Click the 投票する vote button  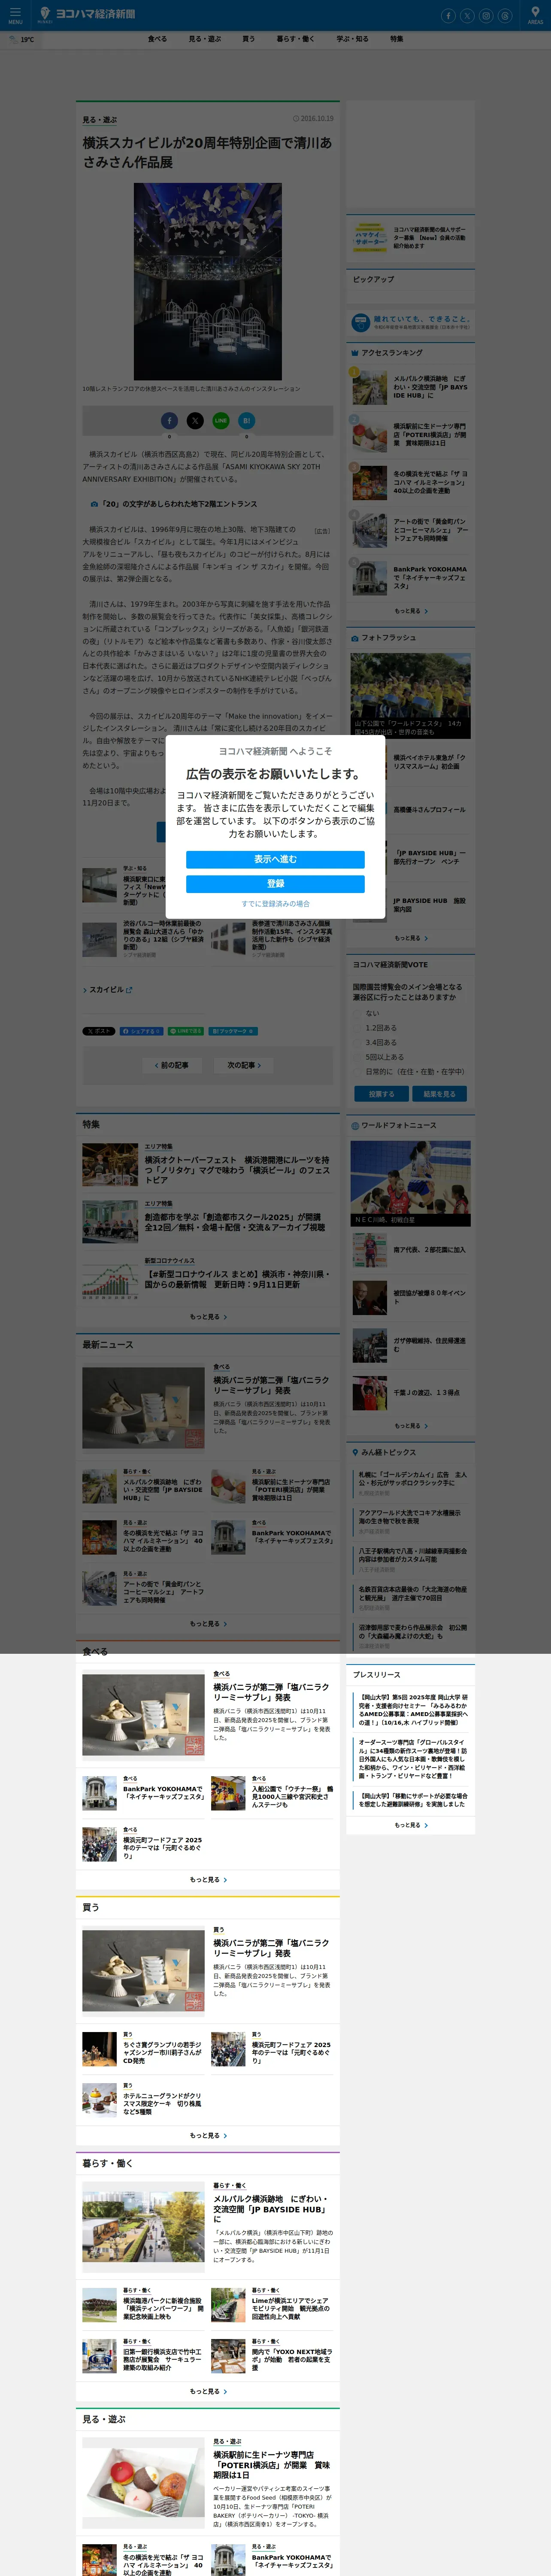(x=382, y=1094)
